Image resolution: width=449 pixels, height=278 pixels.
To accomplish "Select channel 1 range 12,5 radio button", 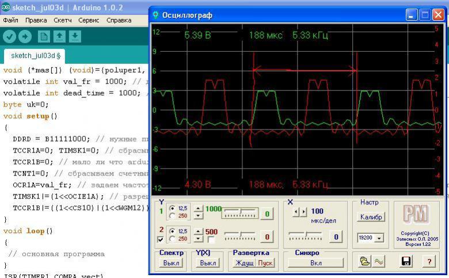I will tap(172, 208).
